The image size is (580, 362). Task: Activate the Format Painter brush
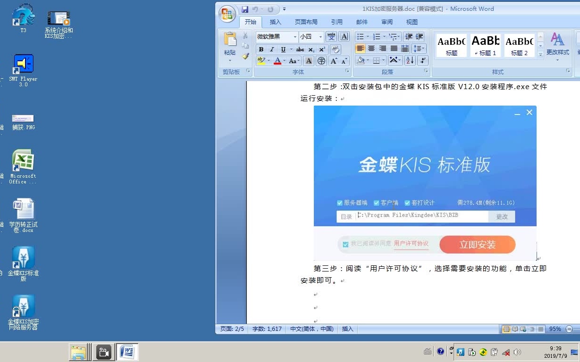(x=245, y=56)
